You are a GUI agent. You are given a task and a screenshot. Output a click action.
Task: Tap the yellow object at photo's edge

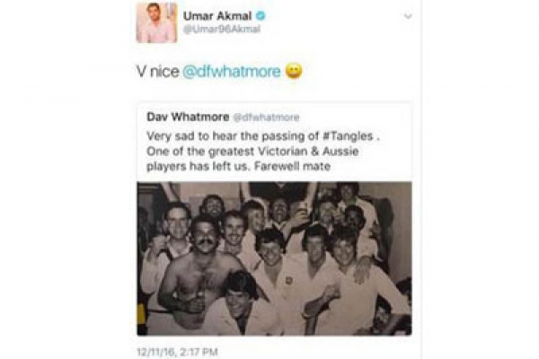pyautogui.click(x=141, y=312)
